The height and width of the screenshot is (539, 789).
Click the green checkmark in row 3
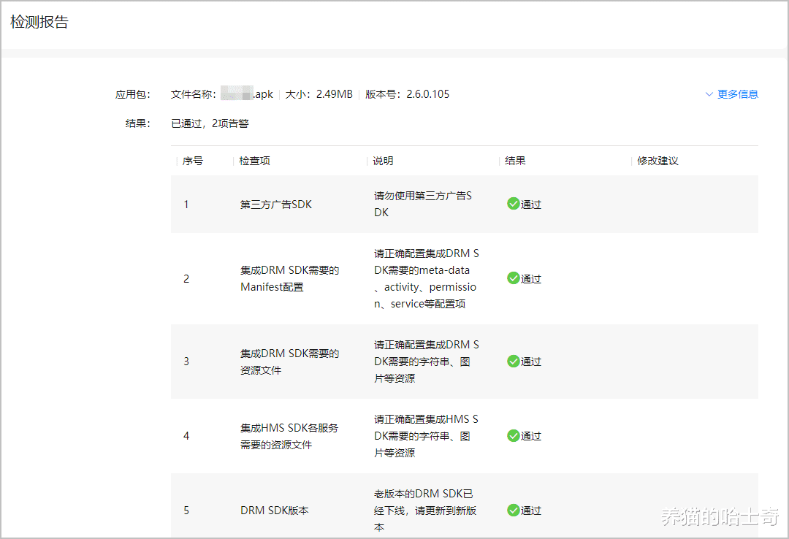[x=513, y=361]
